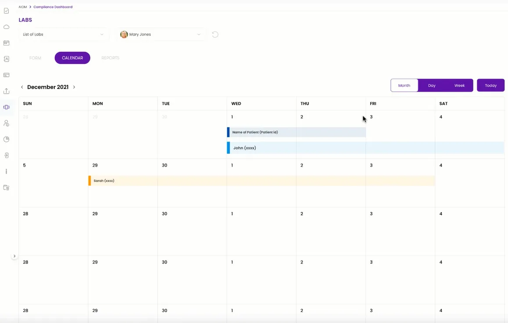The image size is (508, 323).
Task: Go to next month with right chevron
Action: pyautogui.click(x=74, y=87)
